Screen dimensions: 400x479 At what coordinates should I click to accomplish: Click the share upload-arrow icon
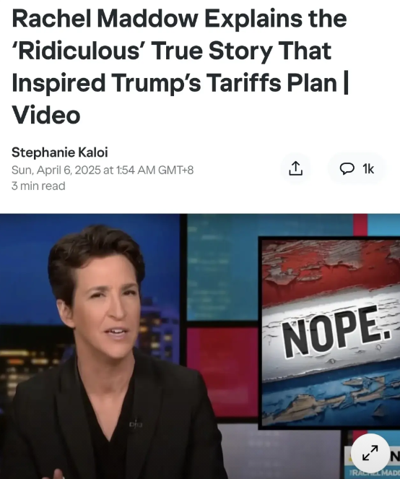point(295,168)
